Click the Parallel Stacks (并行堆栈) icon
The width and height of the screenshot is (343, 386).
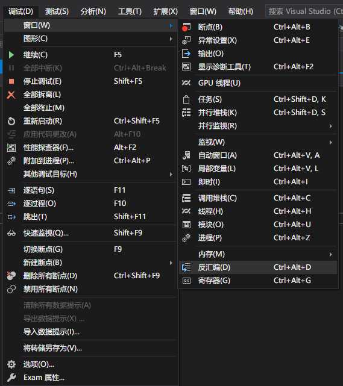[186, 113]
